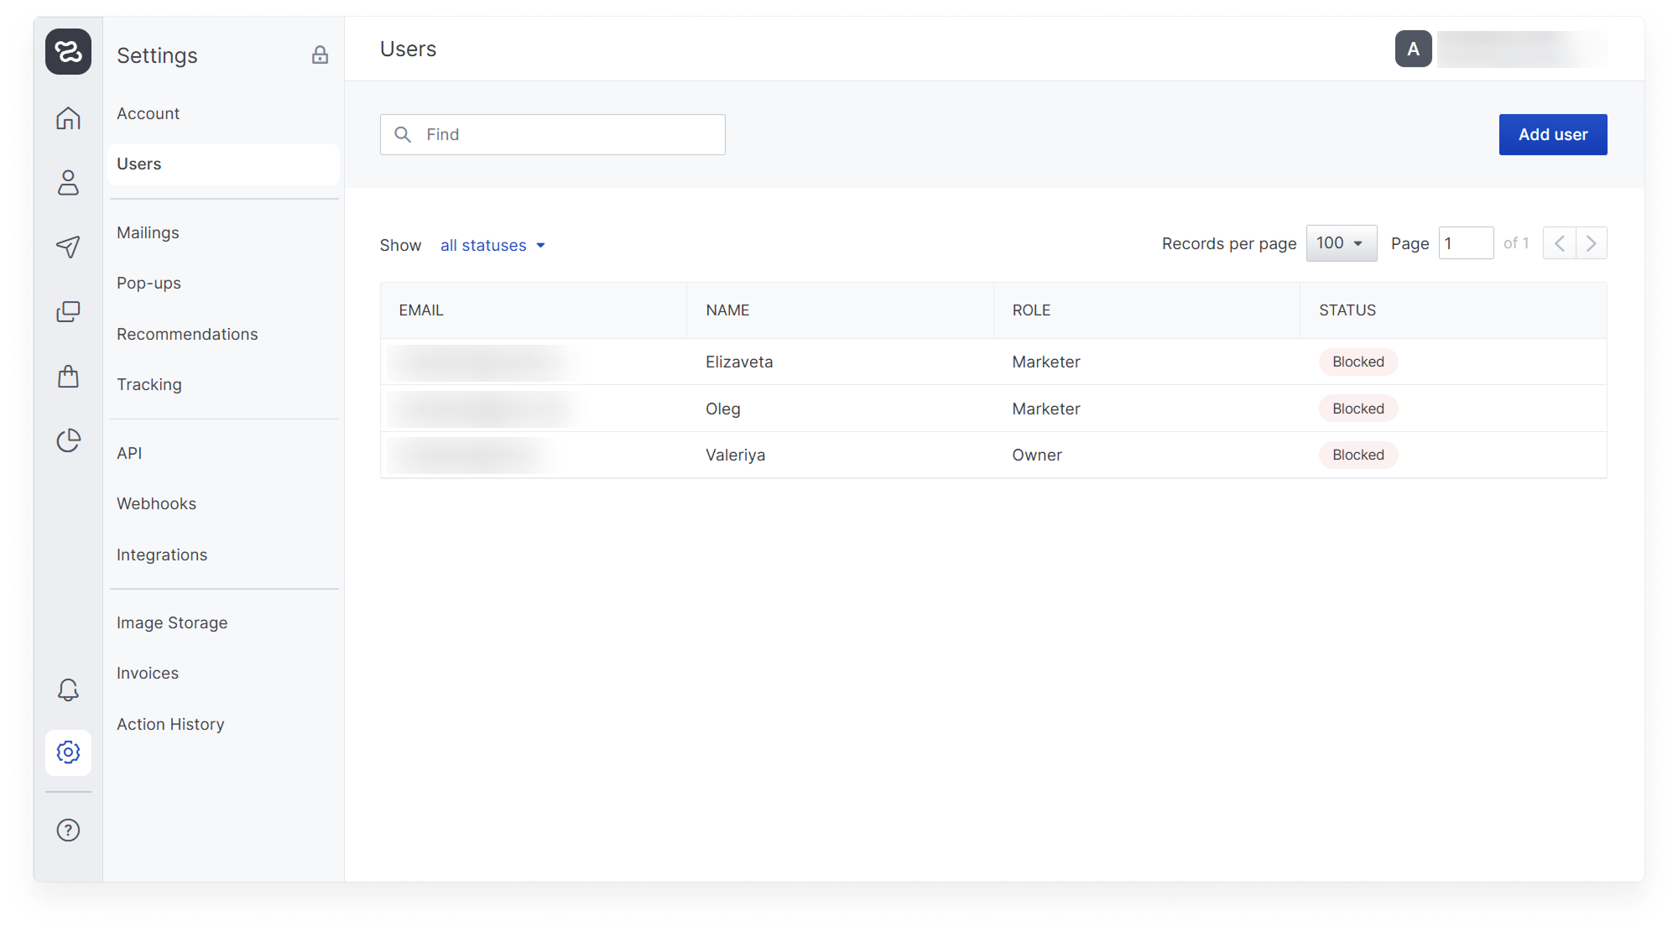Click the shopping bag sidebar icon
This screenshot has height=932, width=1678.
(x=68, y=376)
